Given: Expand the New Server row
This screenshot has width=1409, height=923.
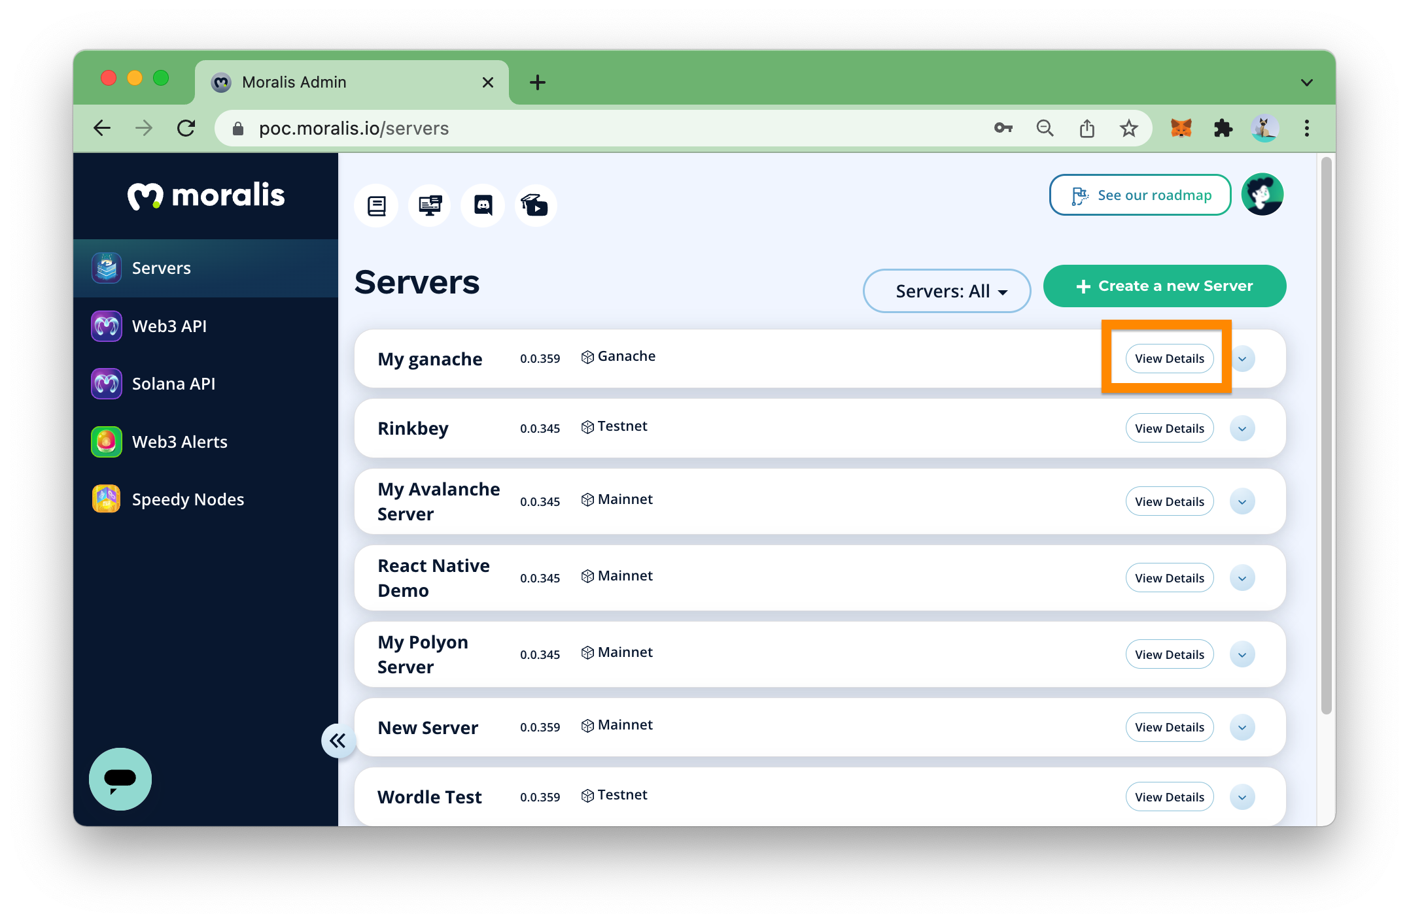Looking at the screenshot, I should coord(1242,728).
